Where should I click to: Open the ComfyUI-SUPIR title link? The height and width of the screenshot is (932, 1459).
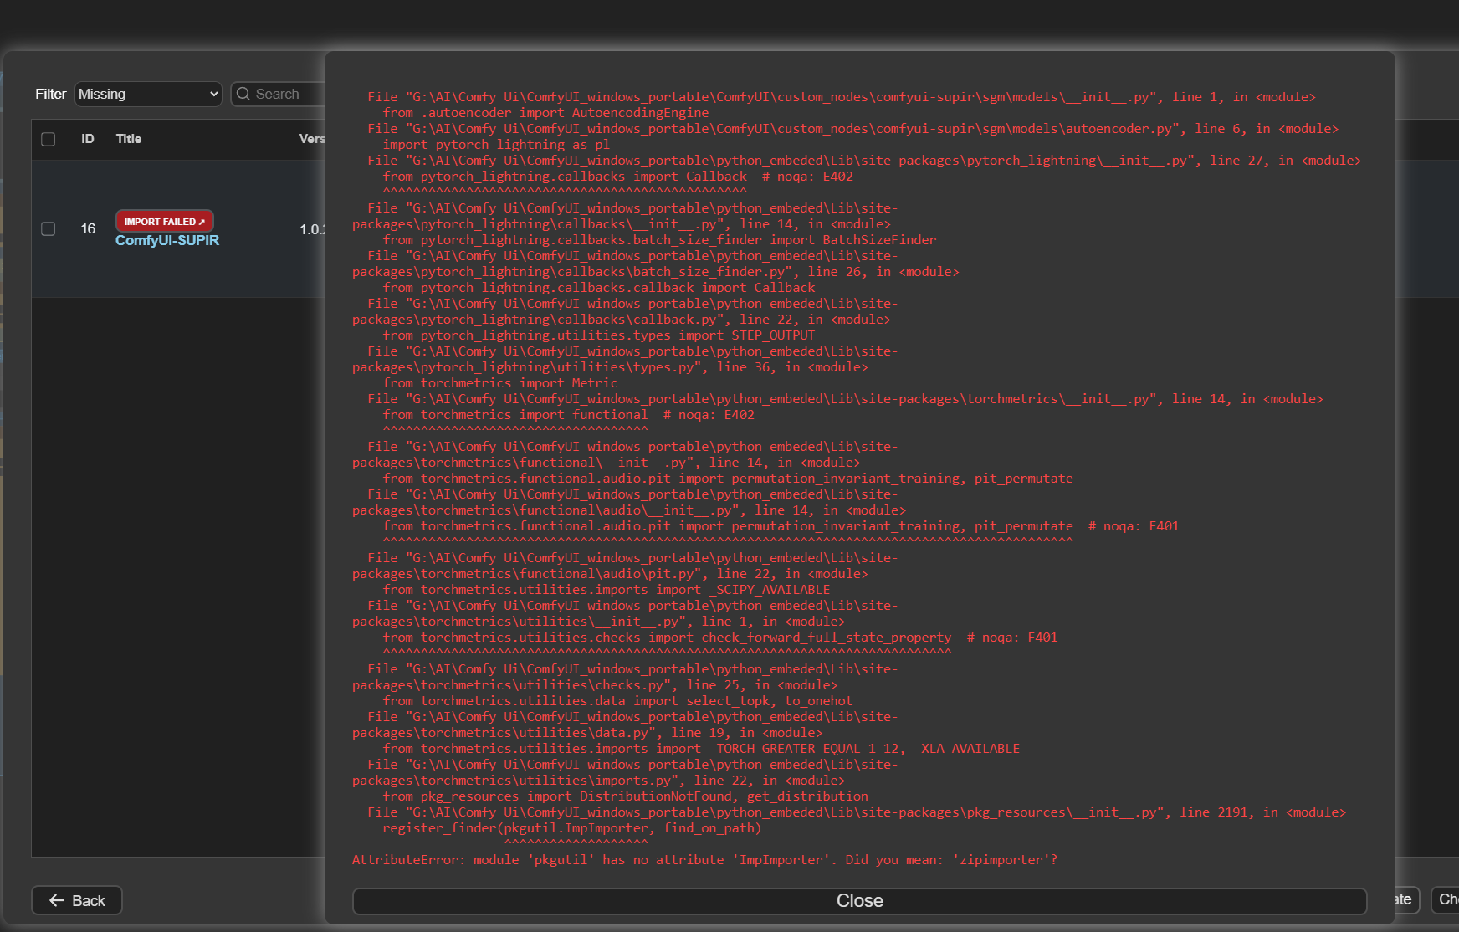[x=167, y=241]
